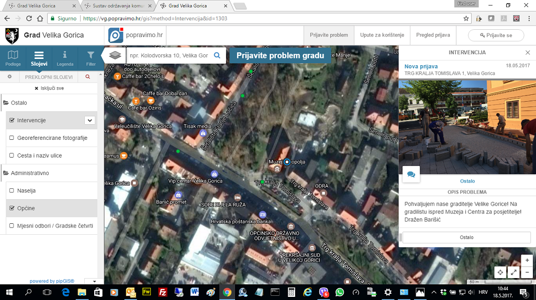Image resolution: width=536 pixels, height=300 pixels.
Task: Click the Vip centar Velika Gorica pin
Action: (214, 174)
